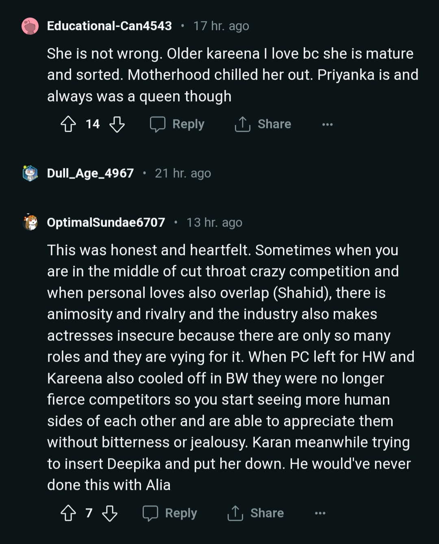The image size is (439, 544).
Task: Click the 17 hr. ago timestamp
Action: click(x=221, y=26)
